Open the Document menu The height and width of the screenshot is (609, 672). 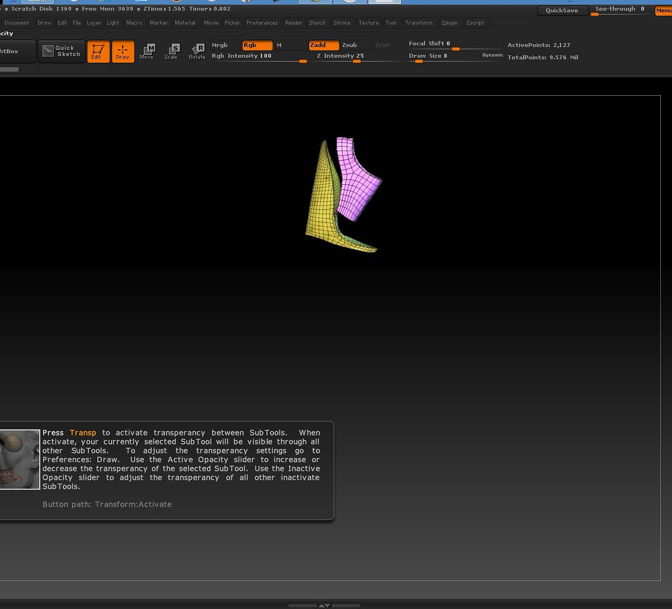[x=17, y=23]
